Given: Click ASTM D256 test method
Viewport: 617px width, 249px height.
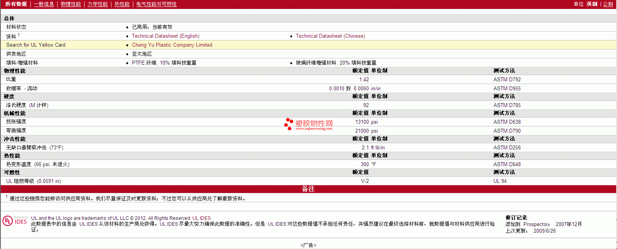Looking at the screenshot, I should 507,147.
